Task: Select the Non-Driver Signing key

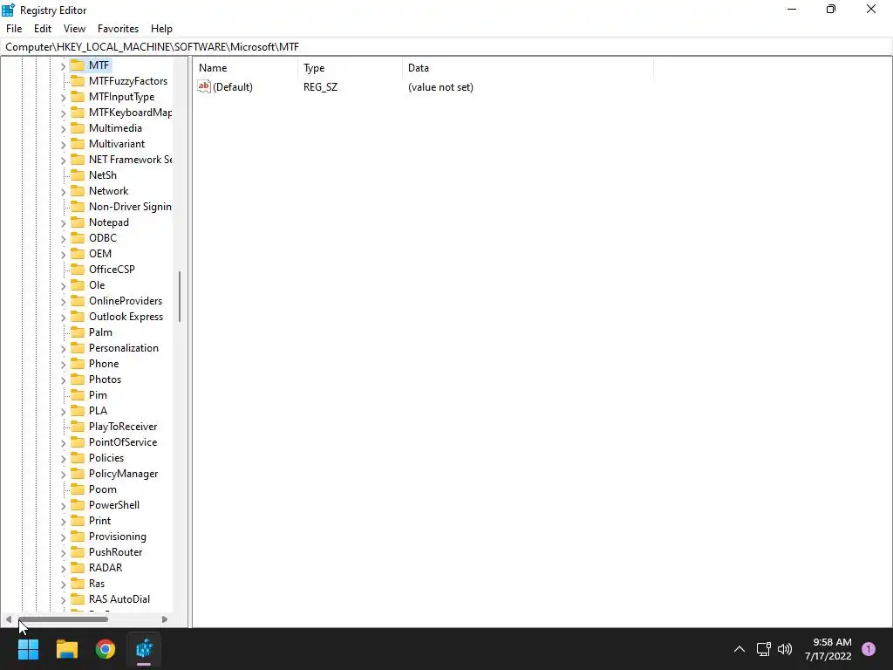Action: point(131,207)
